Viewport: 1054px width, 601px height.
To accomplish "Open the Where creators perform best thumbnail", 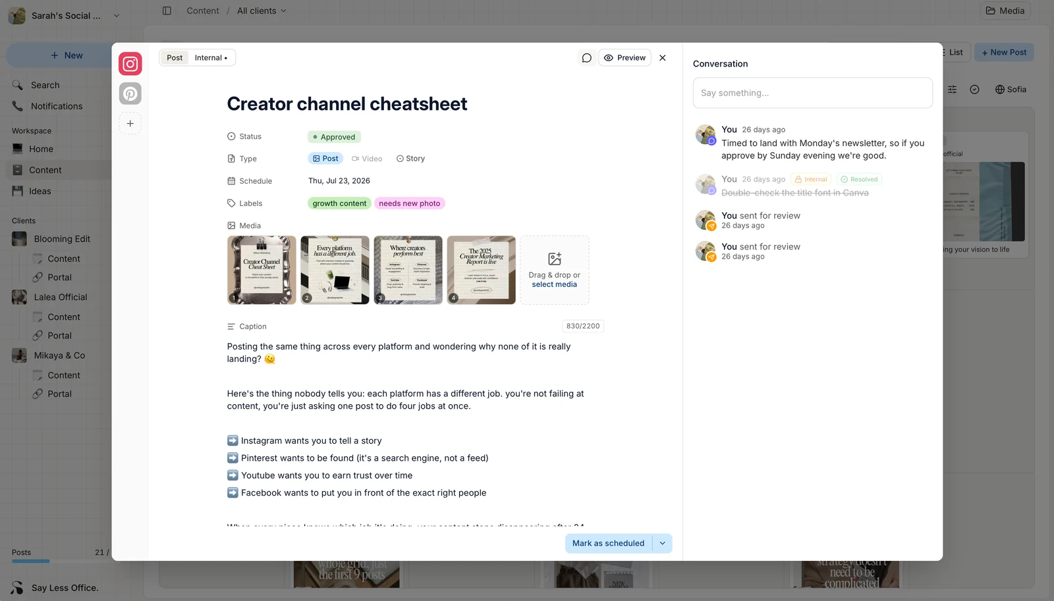I will [x=408, y=270].
